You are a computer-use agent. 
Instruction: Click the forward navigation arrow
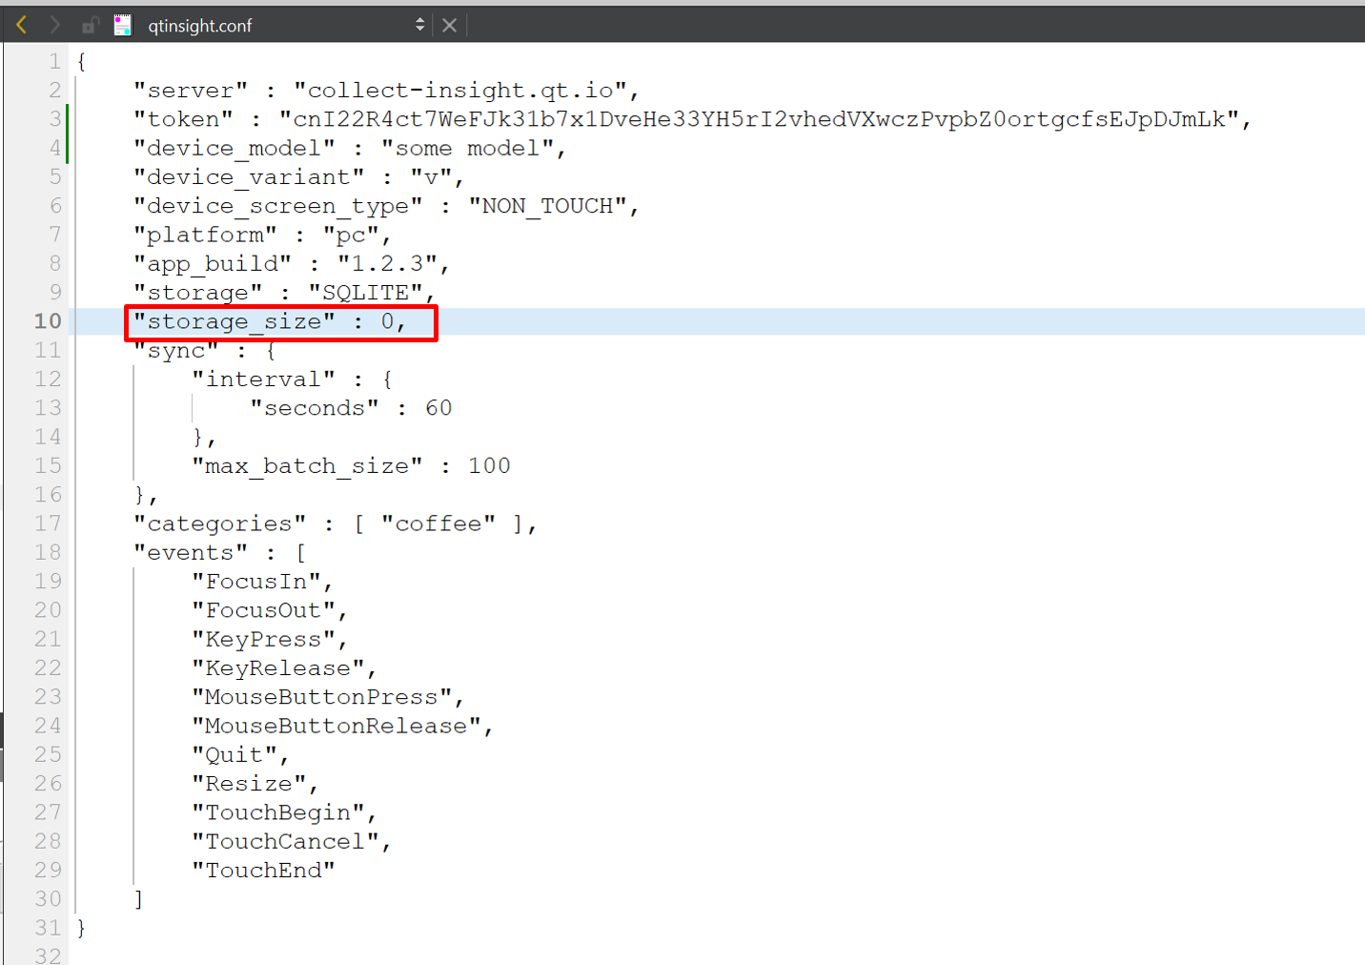pyautogui.click(x=54, y=25)
